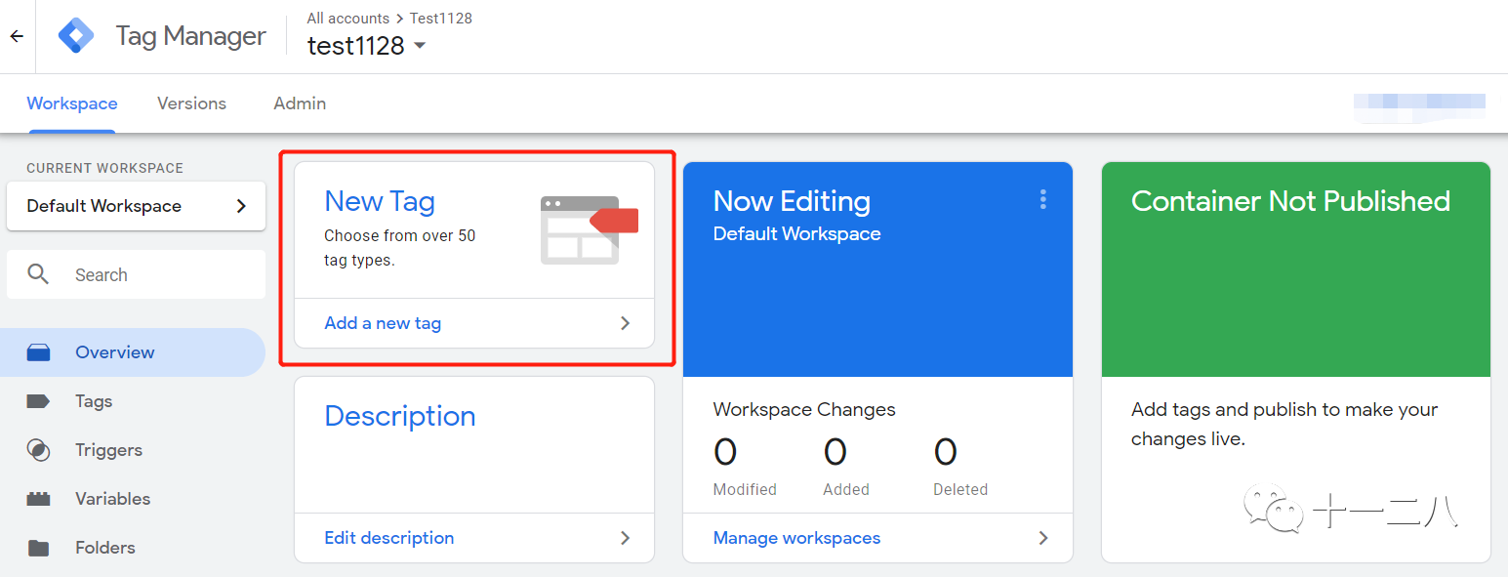Viewport: 1508px width, 577px height.
Task: Select the Triggers icon in the sidebar
Action: coord(39,449)
